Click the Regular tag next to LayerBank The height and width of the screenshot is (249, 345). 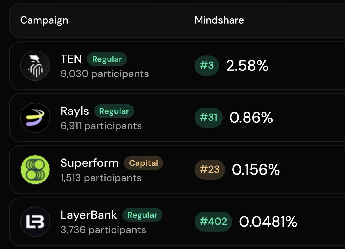click(142, 215)
